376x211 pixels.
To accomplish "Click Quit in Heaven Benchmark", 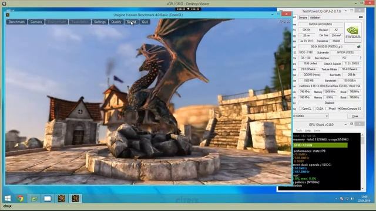I will pyautogui.click(x=145, y=22).
